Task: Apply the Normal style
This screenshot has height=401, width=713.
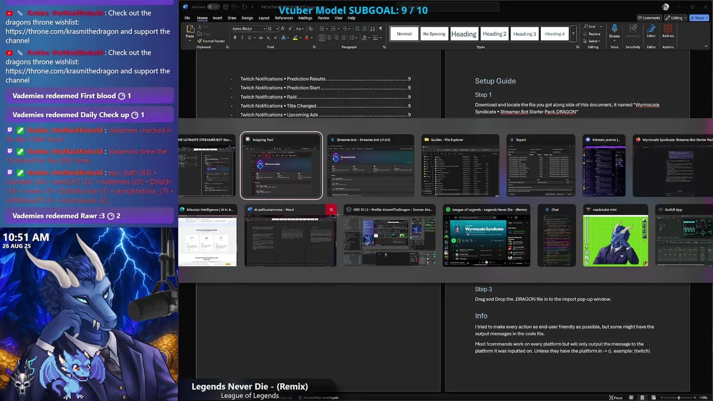Action: tap(404, 34)
